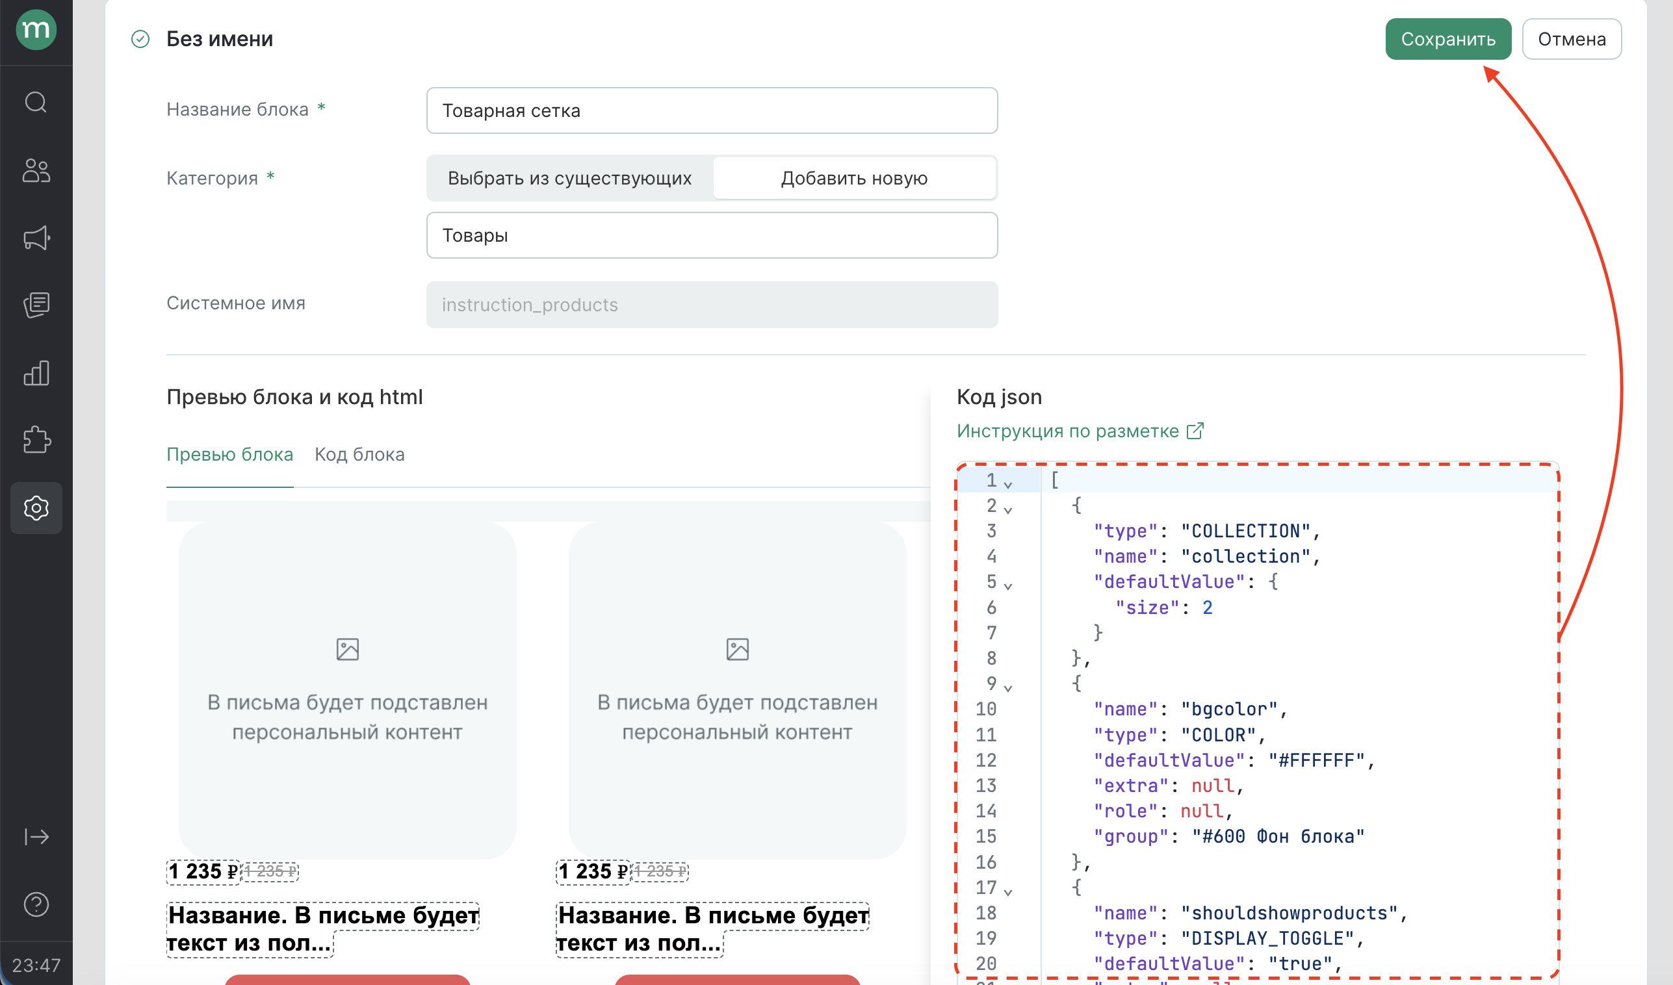Click the Товарная сетка name input field

point(711,110)
